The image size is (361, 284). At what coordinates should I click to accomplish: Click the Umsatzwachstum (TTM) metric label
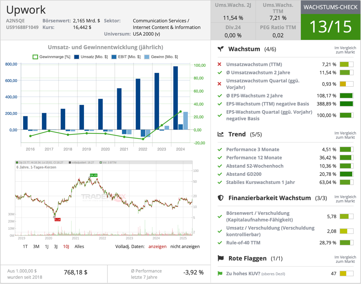click(x=254, y=64)
